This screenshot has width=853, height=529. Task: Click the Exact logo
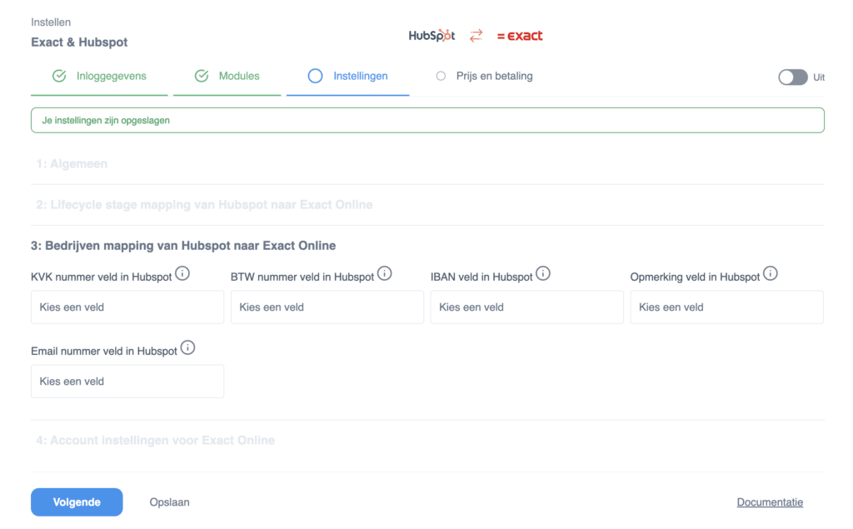click(520, 36)
